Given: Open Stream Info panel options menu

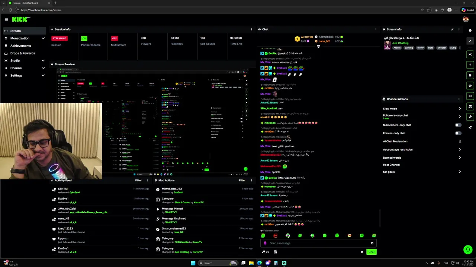Looking at the screenshot, I should tap(459, 29).
